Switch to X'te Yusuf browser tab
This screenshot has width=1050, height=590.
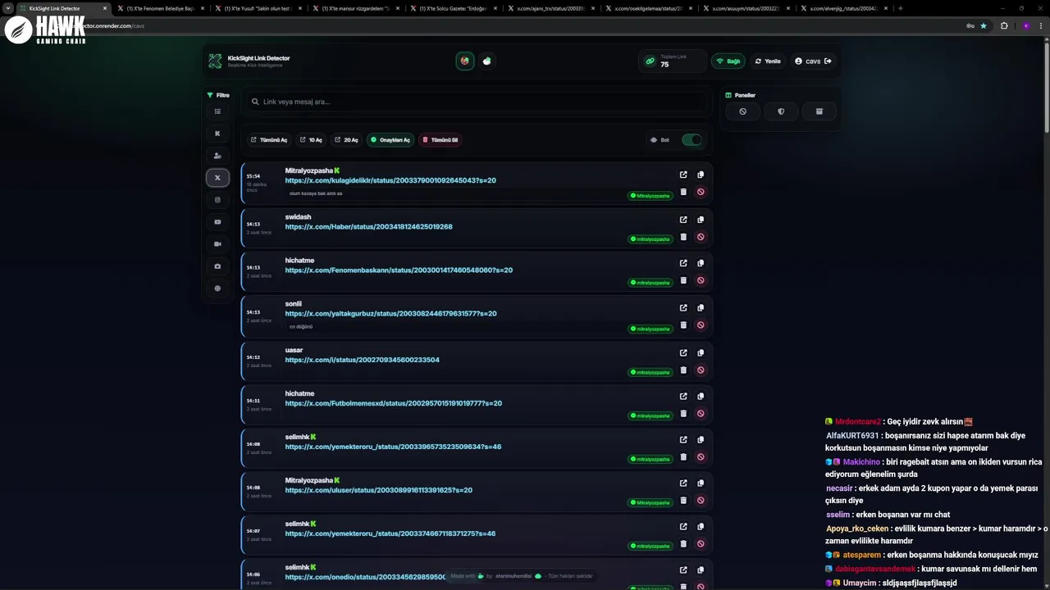coord(258,8)
